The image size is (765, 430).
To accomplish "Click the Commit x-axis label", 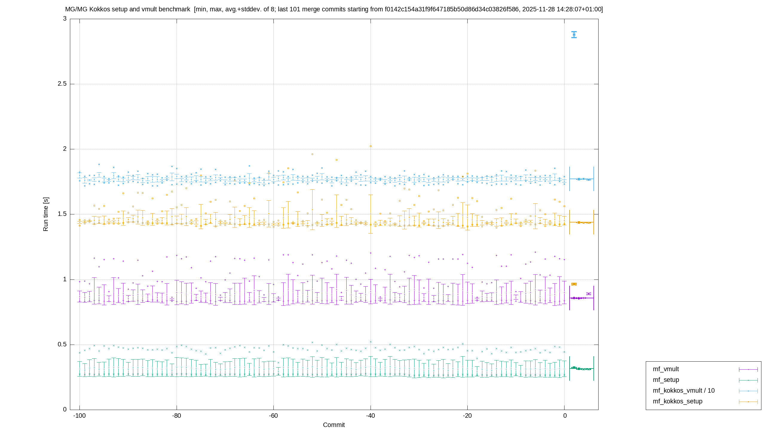I will coord(334,425).
